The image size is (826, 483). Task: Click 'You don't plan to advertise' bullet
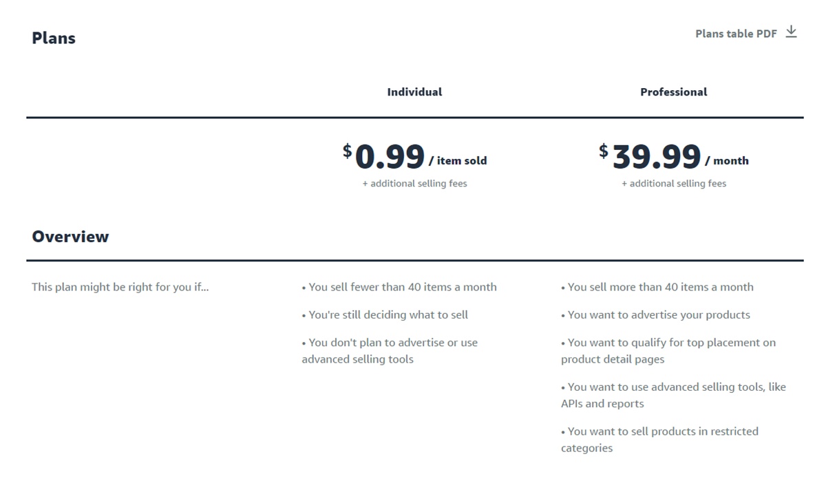[x=390, y=350]
